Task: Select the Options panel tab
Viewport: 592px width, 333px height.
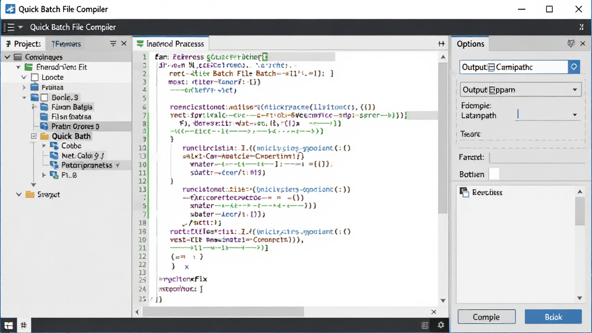Action: [471, 44]
